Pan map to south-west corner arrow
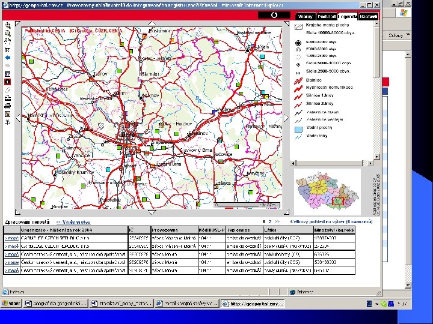Screen dimensions: 433x324 click(x=17, y=212)
